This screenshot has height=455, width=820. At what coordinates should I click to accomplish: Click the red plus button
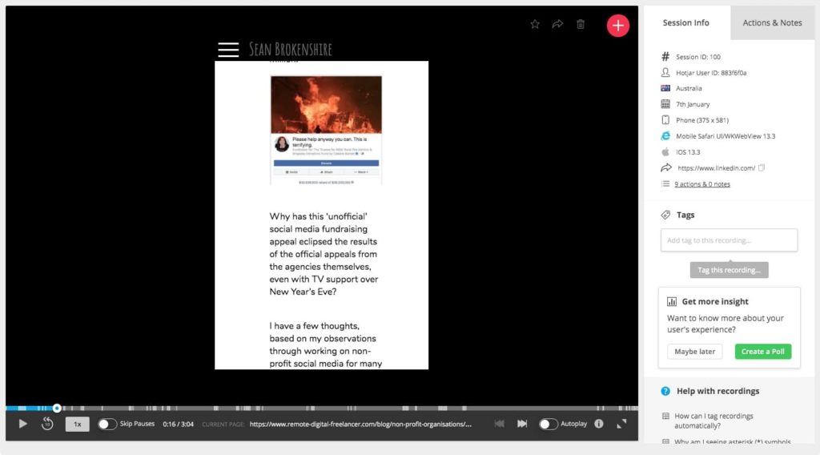click(x=617, y=26)
